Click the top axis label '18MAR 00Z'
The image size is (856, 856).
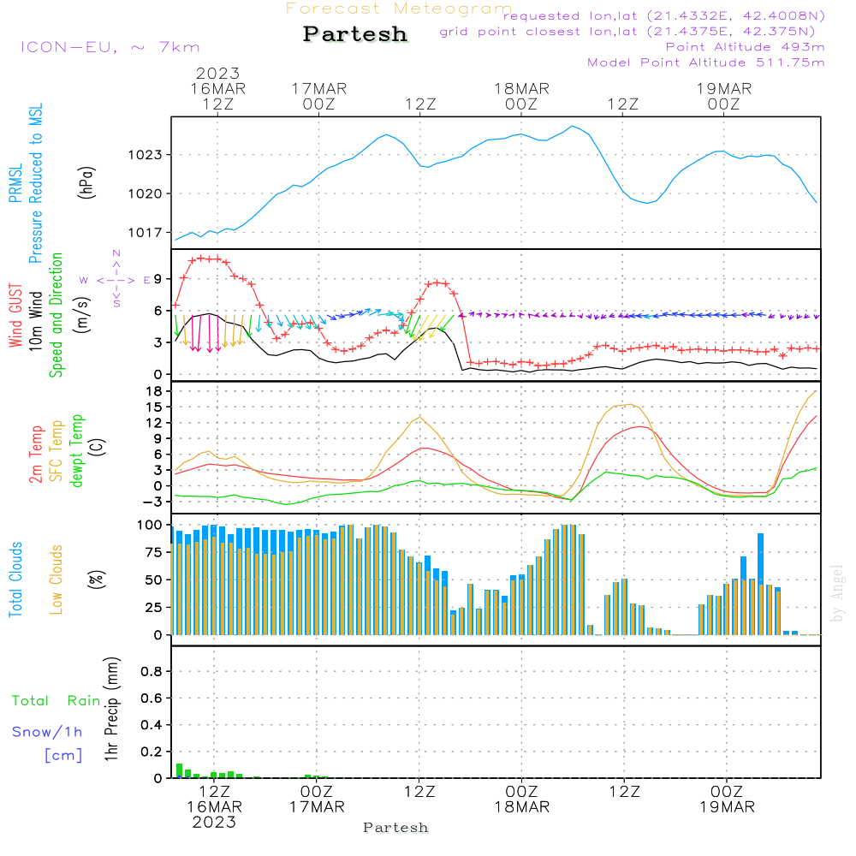point(521,96)
